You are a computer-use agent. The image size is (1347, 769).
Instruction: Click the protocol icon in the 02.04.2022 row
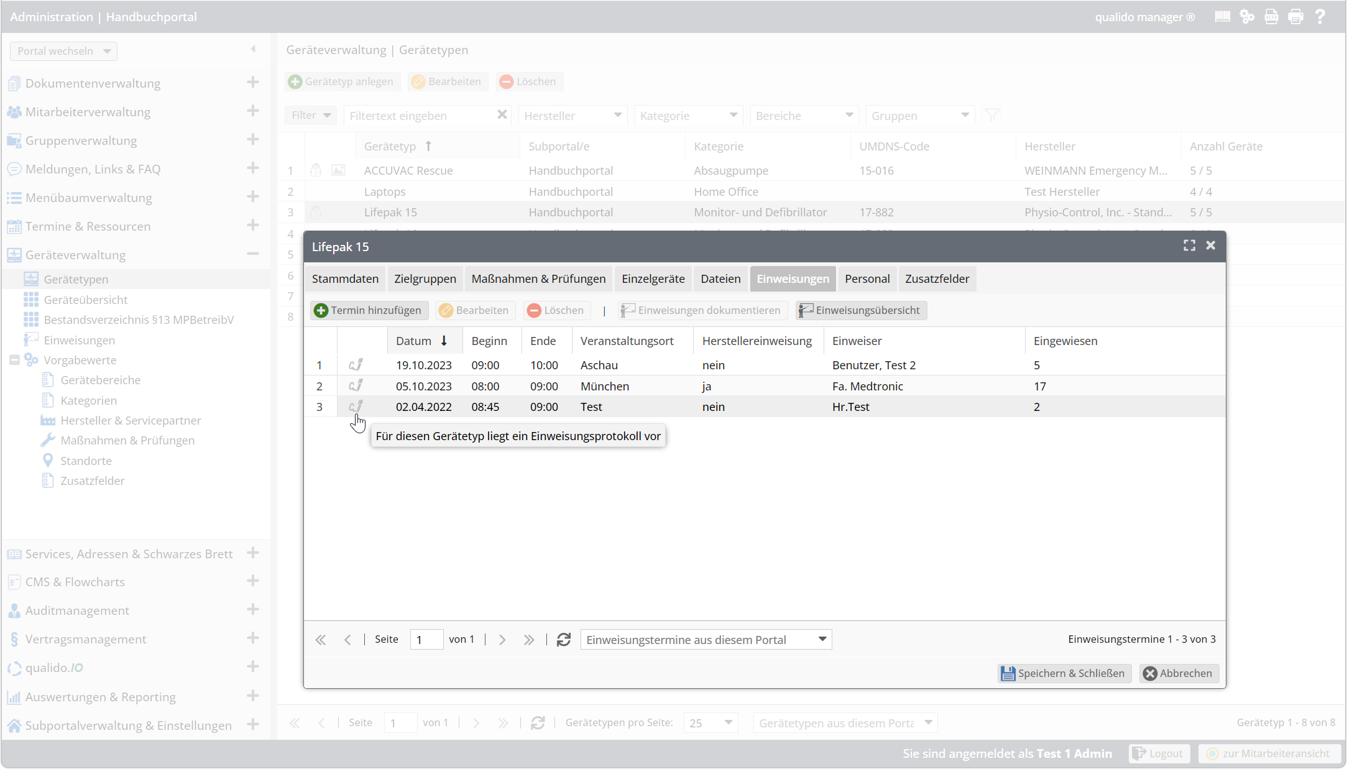[356, 407]
